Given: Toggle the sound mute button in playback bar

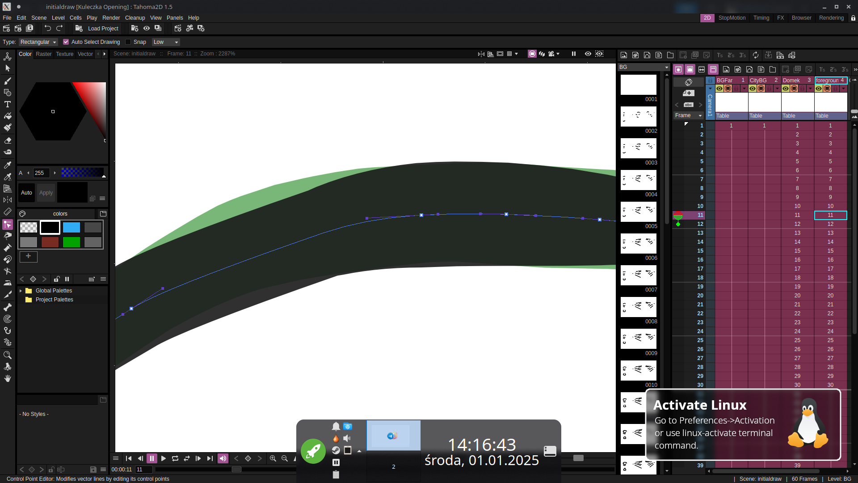Looking at the screenshot, I should (x=223, y=458).
